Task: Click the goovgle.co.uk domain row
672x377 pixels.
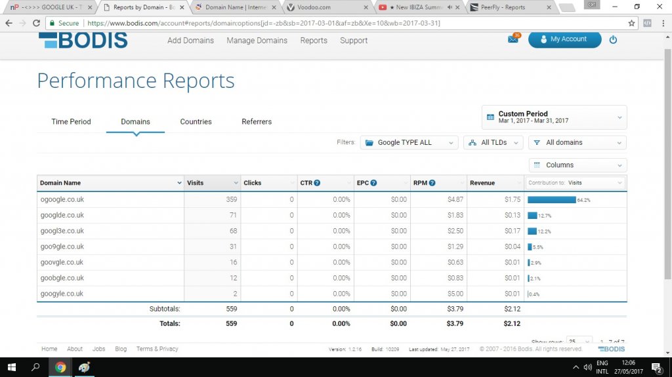Action: (x=331, y=262)
